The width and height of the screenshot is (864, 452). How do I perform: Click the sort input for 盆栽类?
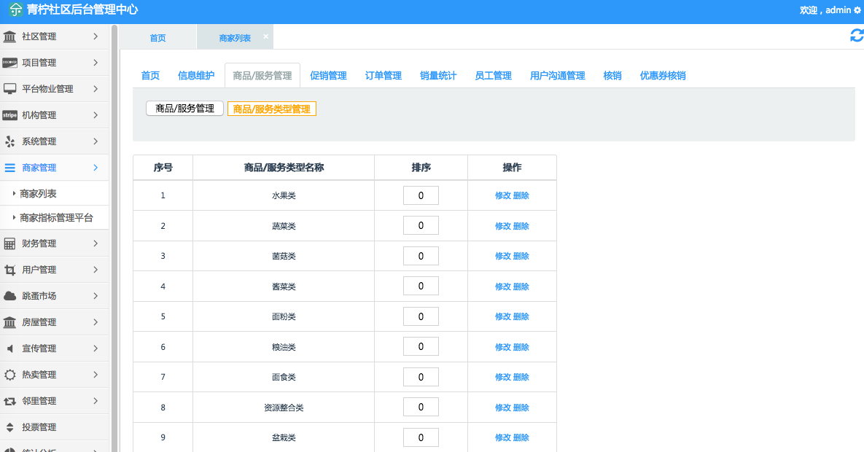click(x=421, y=437)
